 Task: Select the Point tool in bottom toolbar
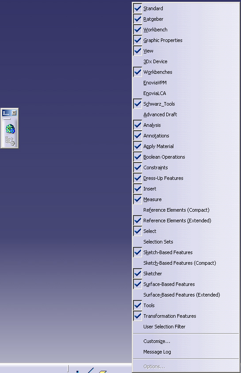click(x=77, y=371)
